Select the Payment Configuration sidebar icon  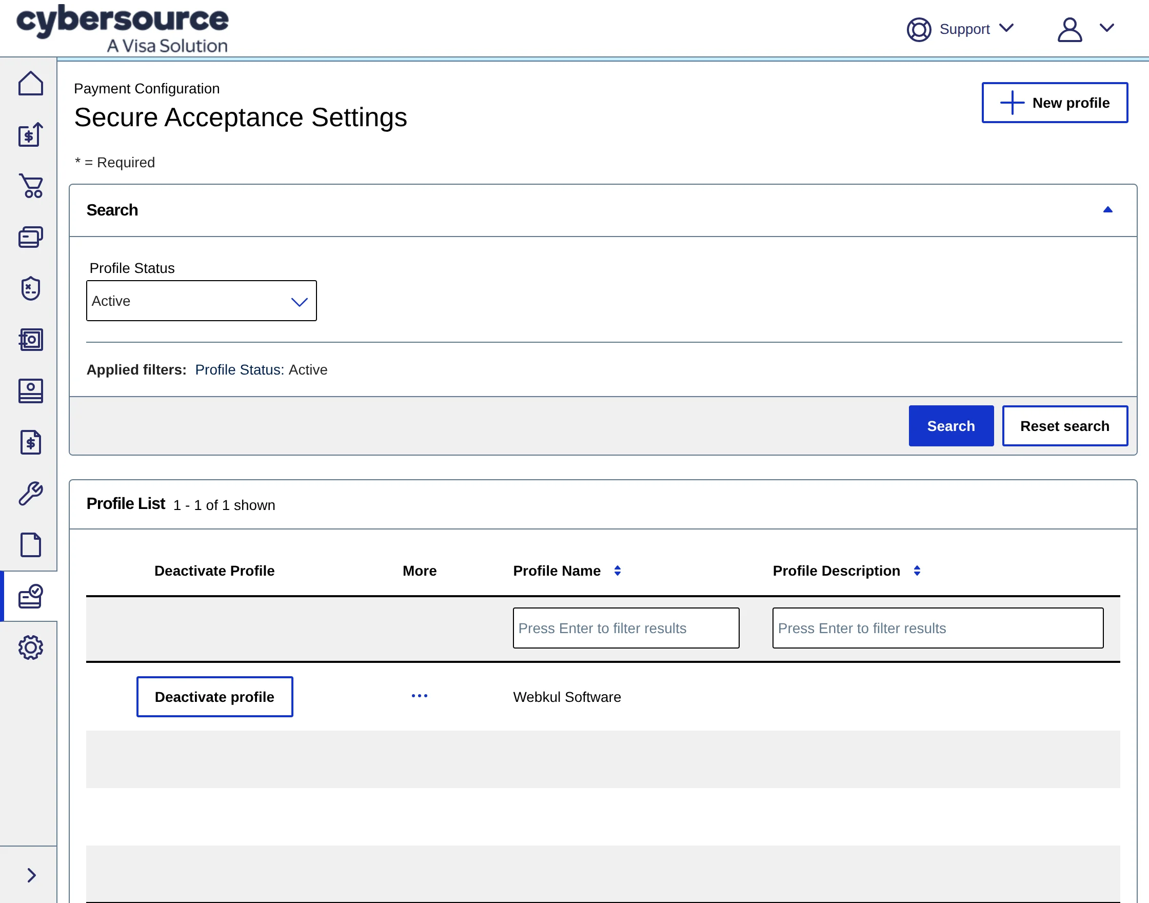pyautogui.click(x=31, y=596)
